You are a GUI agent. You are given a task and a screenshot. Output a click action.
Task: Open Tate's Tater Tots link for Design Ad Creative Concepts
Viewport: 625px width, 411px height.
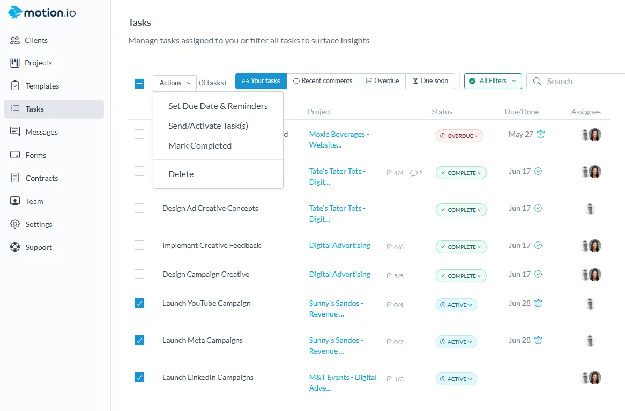[337, 214]
